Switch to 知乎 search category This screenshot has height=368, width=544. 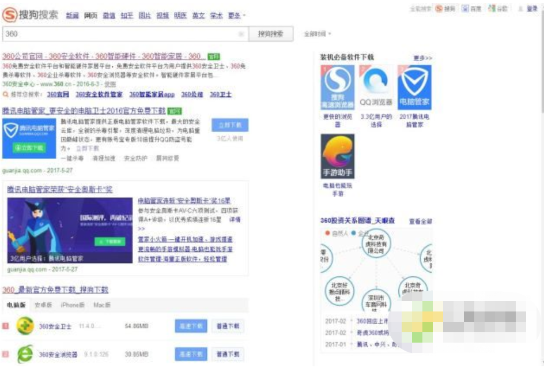(127, 16)
